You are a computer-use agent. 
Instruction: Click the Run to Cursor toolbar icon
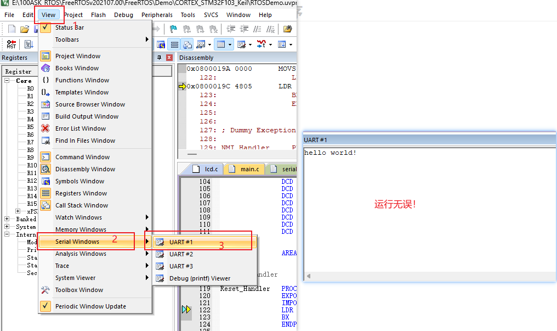click(29, 44)
